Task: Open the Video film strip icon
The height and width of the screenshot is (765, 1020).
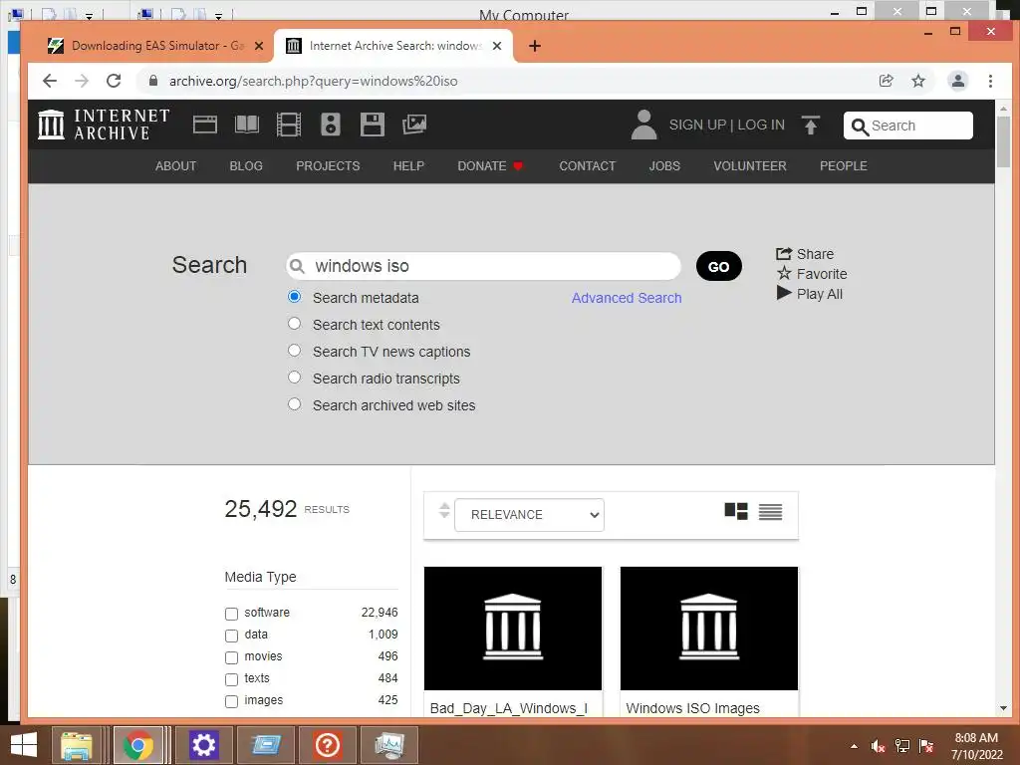Action: point(288,125)
